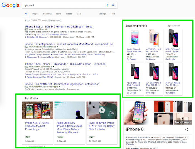195x149 pixels.
Task: Open the telenor.se ad URL dropdown arrow
Action: (53, 67)
